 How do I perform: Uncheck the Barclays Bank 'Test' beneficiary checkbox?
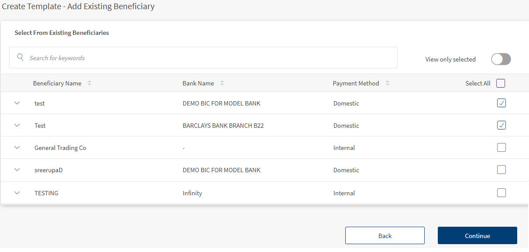[x=502, y=126]
